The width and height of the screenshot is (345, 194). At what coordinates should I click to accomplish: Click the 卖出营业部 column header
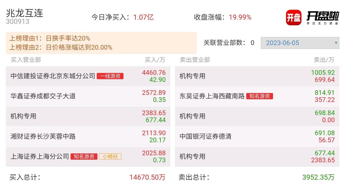pyautogui.click(x=195, y=60)
